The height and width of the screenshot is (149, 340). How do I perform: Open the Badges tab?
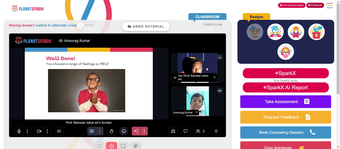click(256, 17)
